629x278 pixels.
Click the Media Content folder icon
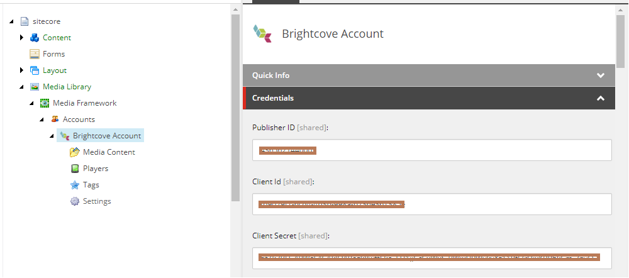pos(75,152)
